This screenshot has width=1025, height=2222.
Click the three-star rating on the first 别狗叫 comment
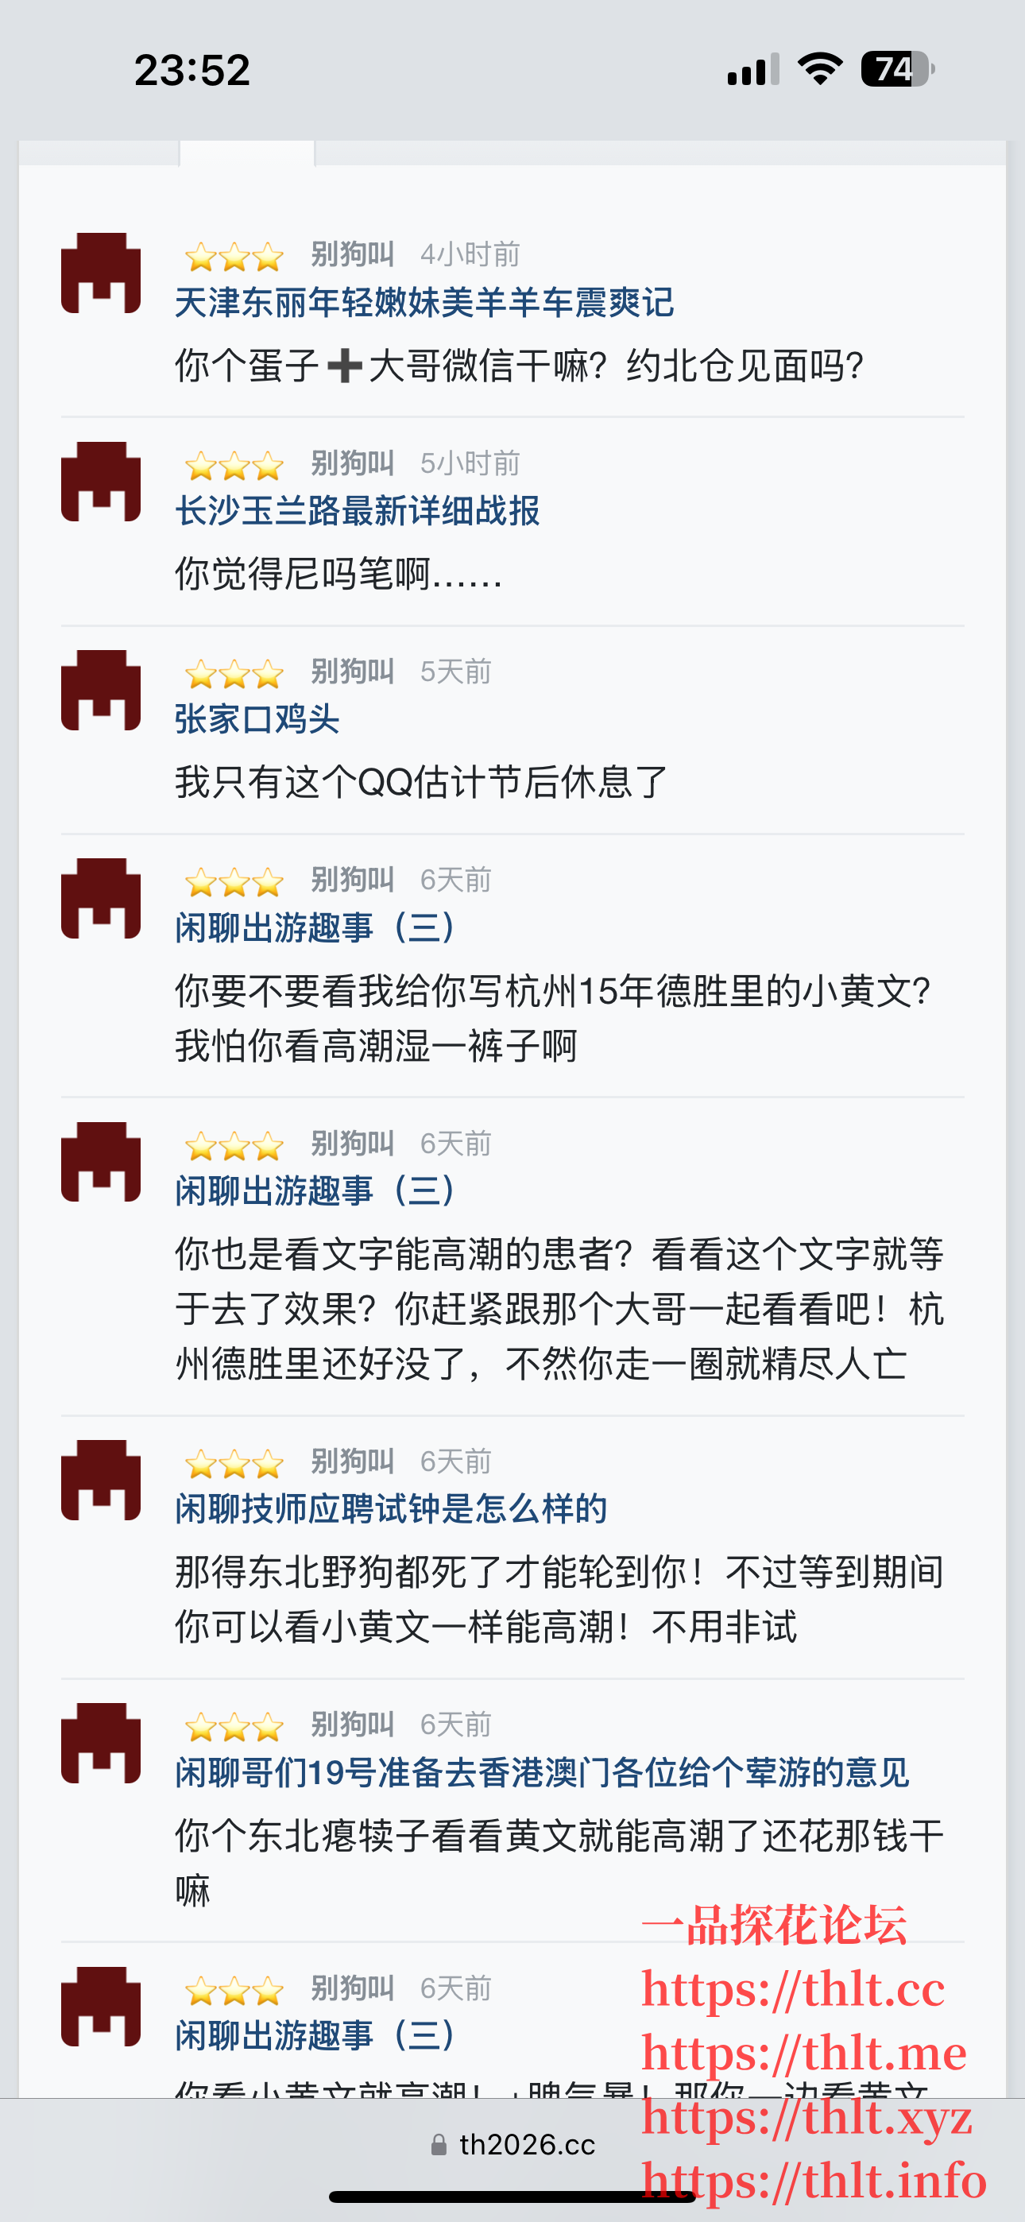(233, 254)
